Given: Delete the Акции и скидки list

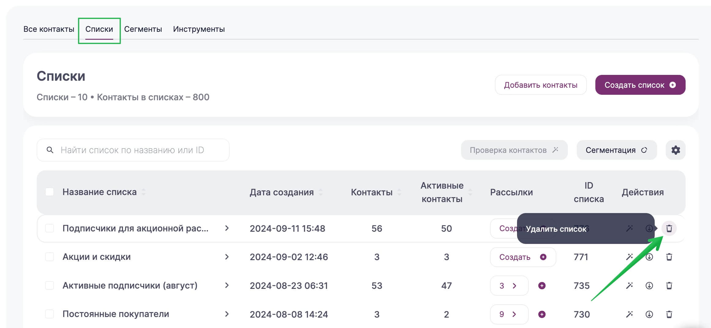Looking at the screenshot, I should click(x=669, y=257).
